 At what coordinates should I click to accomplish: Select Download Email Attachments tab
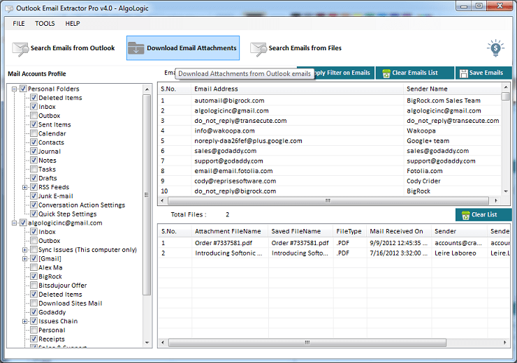(x=183, y=48)
